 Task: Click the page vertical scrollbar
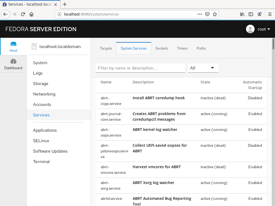[x=273, y=44]
